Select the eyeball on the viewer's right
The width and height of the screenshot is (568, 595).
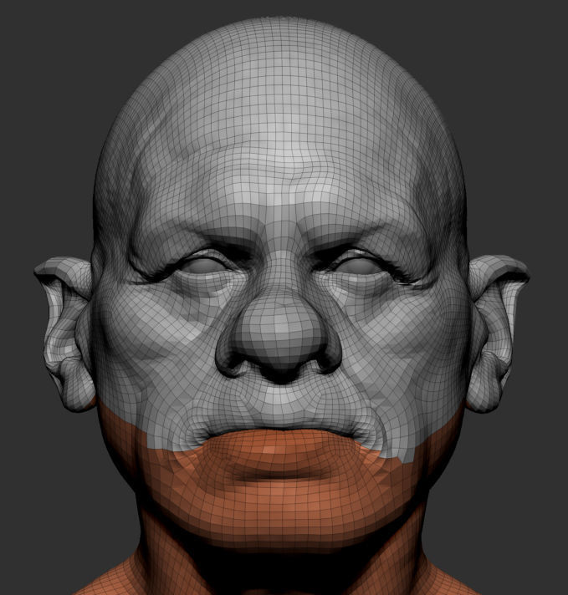pos(358,266)
